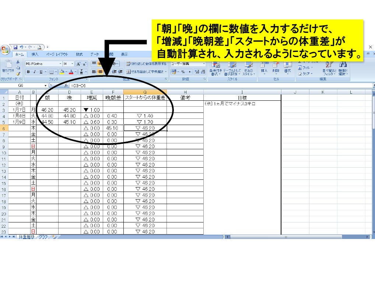Redo the last undone action
This screenshot has width=375, height=282.
tap(30, 47)
